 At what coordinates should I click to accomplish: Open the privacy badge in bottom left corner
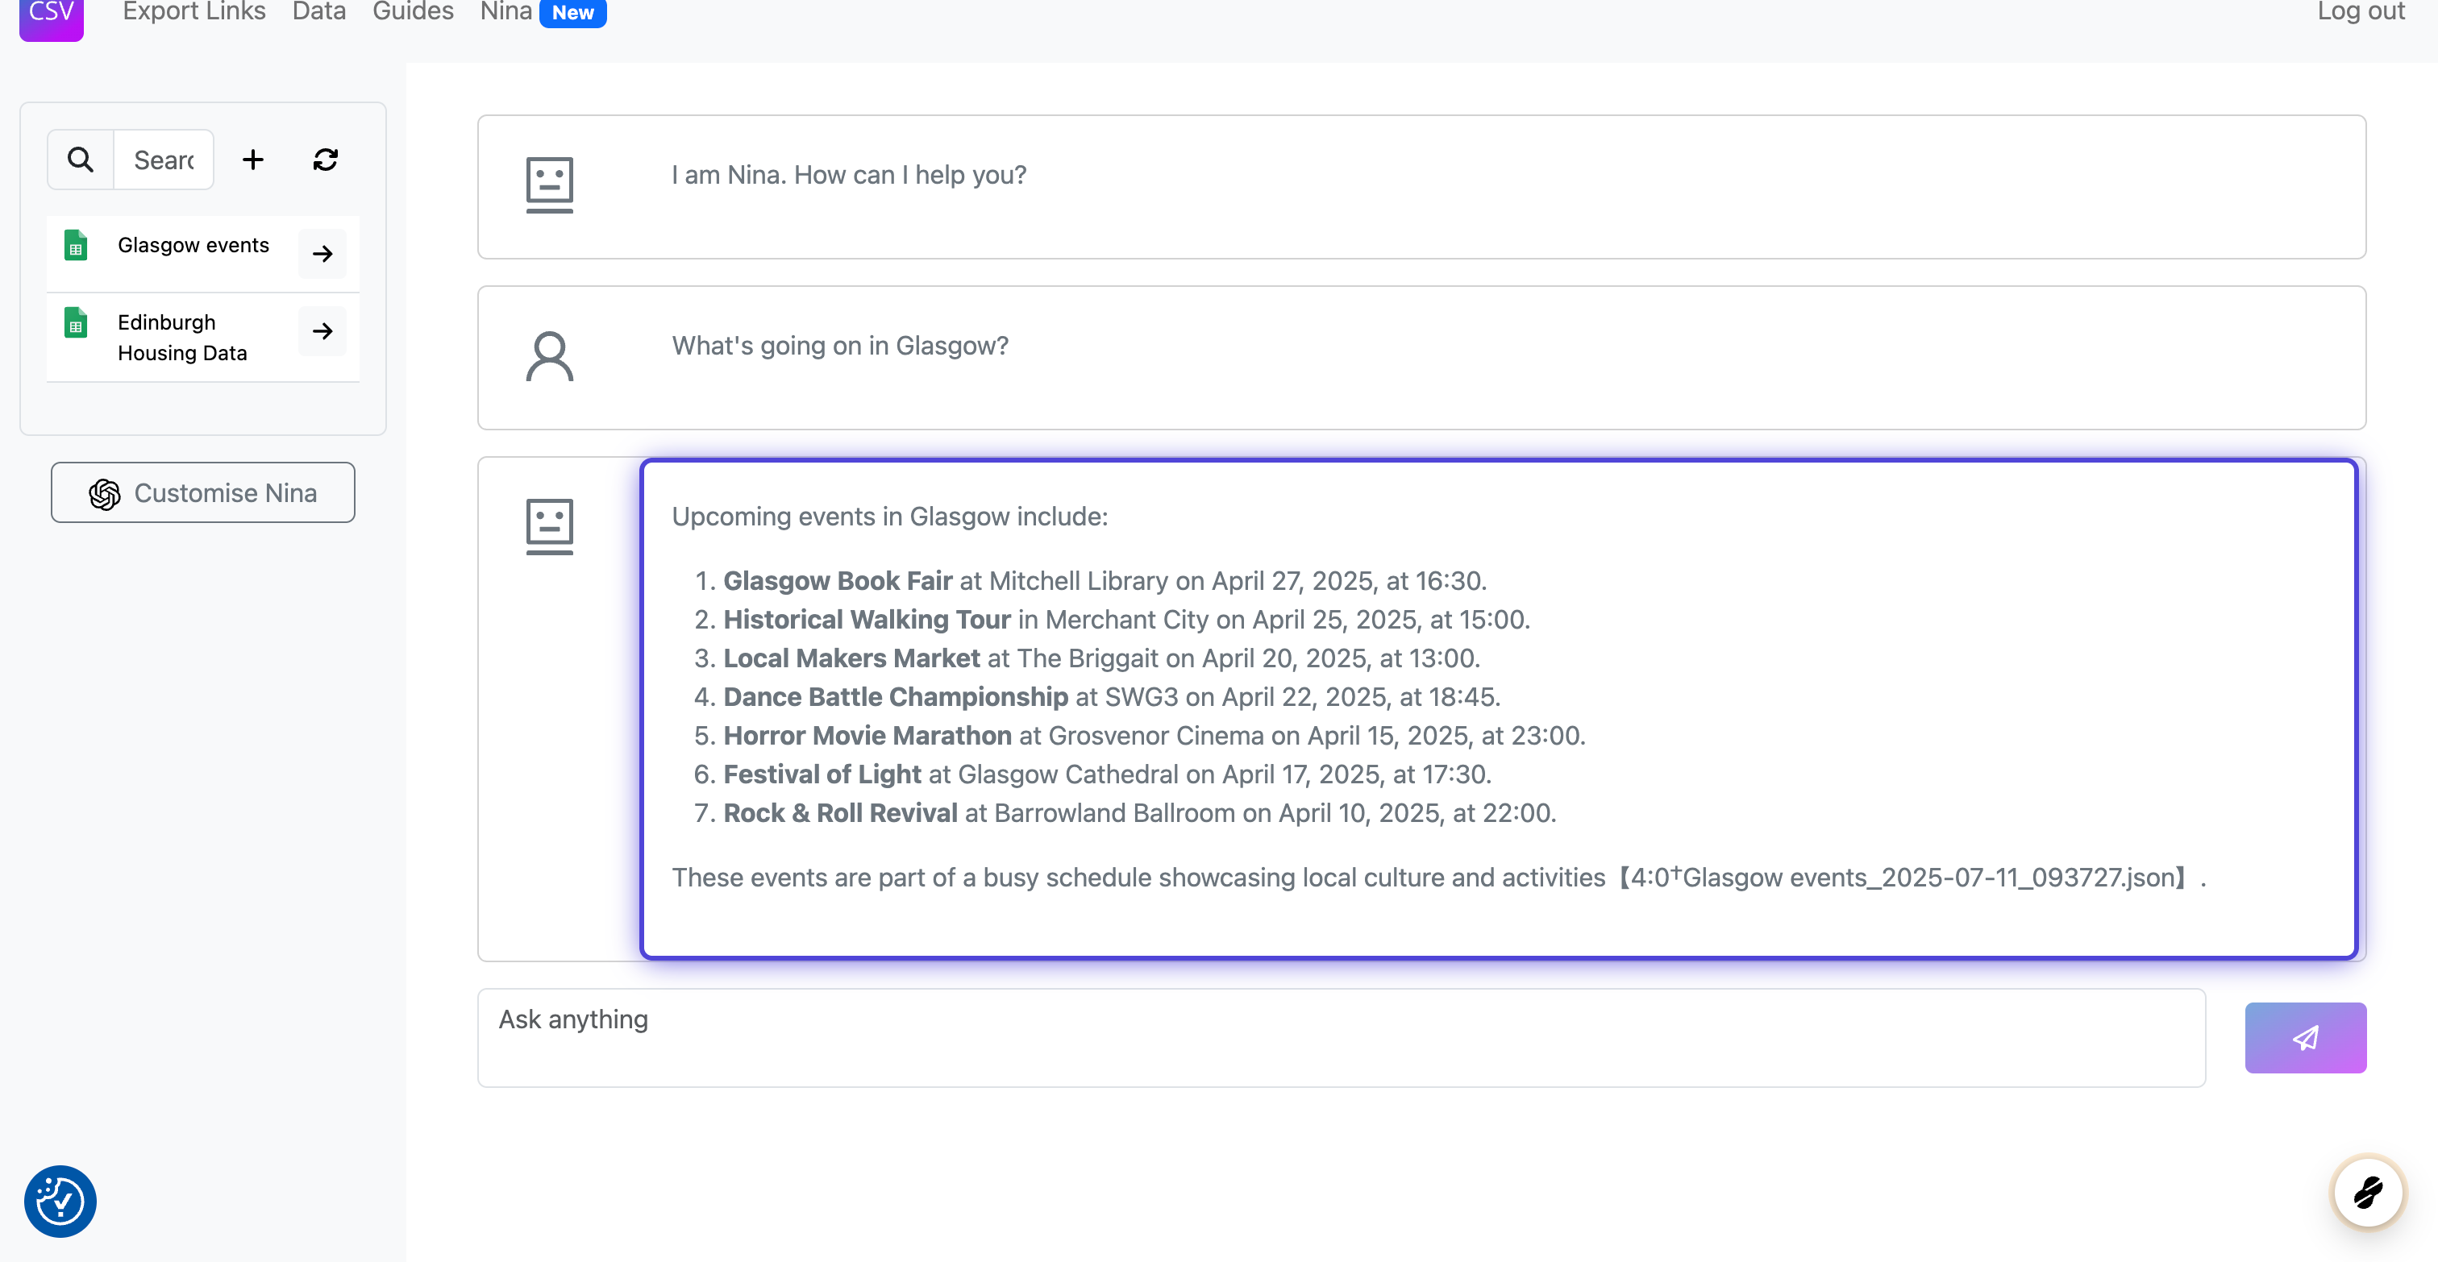[x=60, y=1201]
